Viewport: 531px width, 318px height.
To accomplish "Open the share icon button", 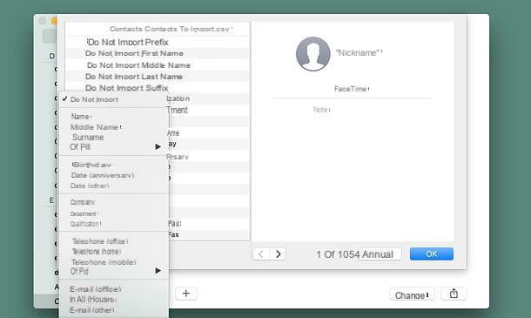I will tap(454, 294).
